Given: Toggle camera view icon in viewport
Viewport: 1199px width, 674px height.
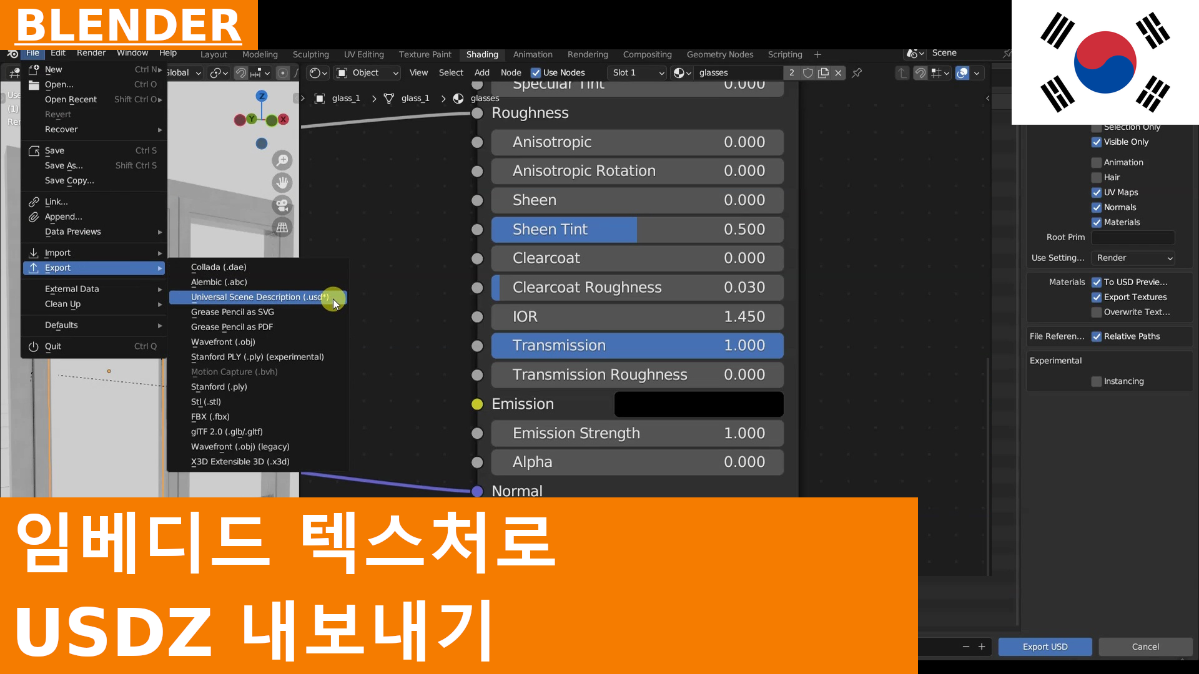Looking at the screenshot, I should tap(282, 205).
